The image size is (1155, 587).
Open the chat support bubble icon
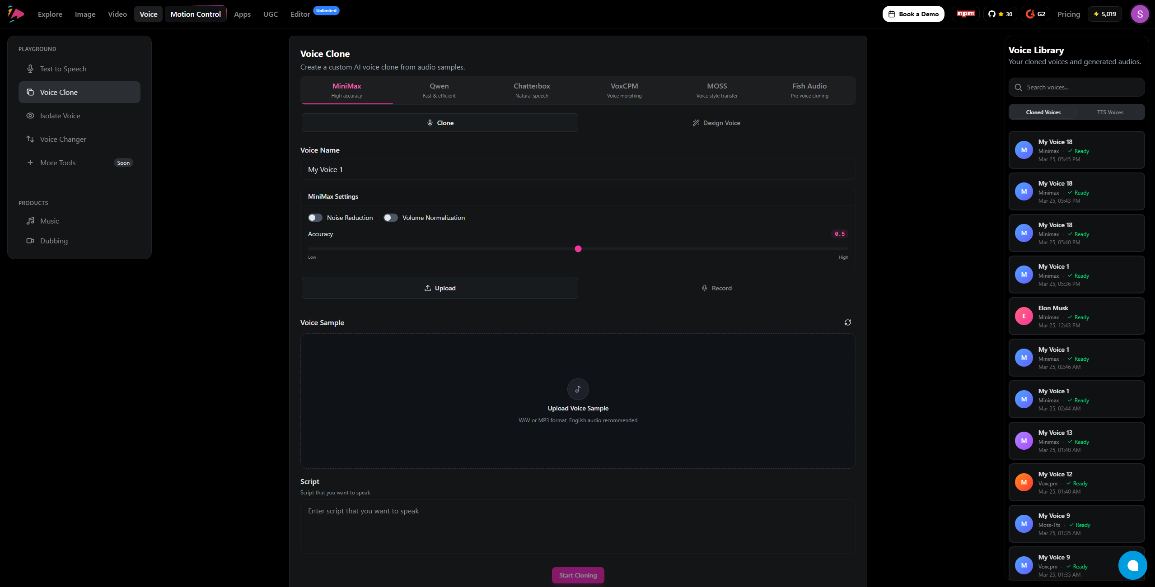tap(1132, 565)
